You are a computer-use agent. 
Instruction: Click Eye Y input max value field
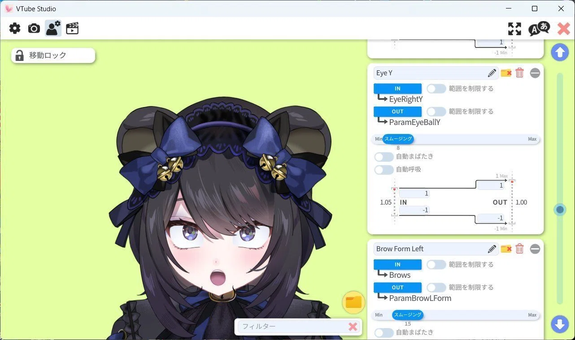pyautogui.click(x=414, y=194)
